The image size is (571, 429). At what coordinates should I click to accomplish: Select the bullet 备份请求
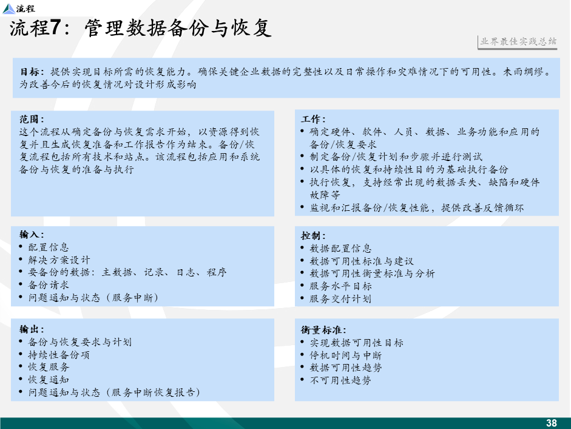coord(49,285)
